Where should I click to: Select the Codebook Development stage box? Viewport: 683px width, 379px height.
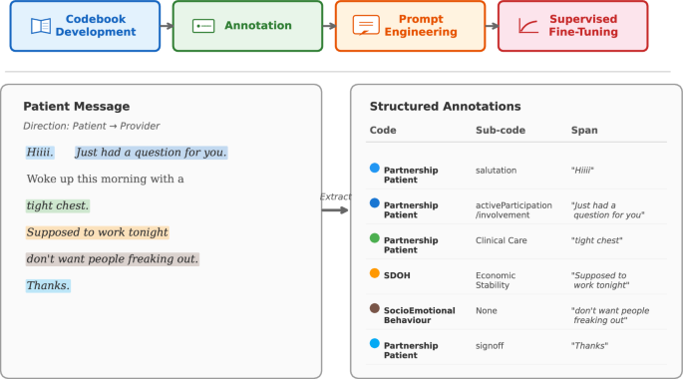pyautogui.click(x=85, y=26)
